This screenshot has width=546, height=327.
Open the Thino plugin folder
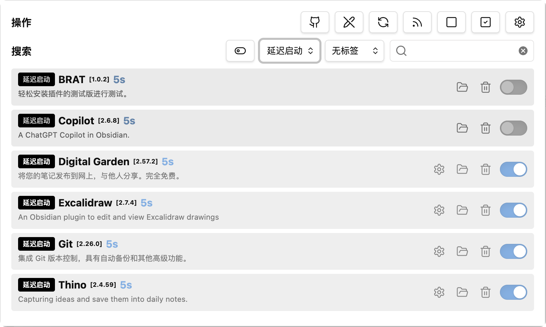point(462,292)
